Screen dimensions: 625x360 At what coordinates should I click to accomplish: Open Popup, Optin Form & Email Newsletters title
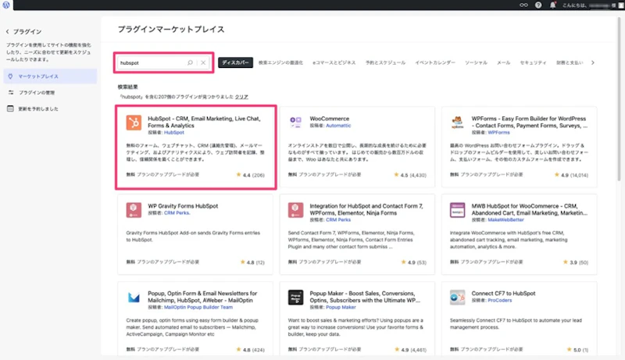202,297
